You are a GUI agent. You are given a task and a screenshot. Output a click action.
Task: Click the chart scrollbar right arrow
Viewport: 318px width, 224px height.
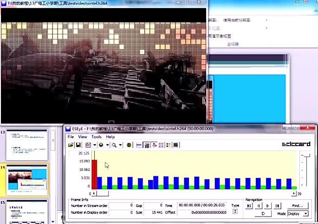coord(294,193)
